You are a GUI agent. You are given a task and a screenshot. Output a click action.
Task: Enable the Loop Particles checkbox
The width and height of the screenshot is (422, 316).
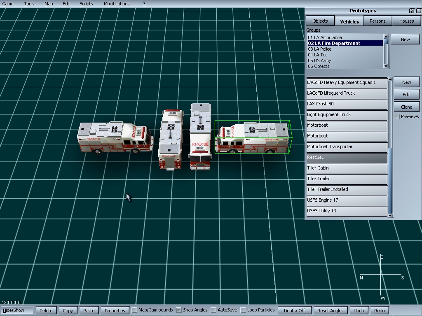point(243,310)
